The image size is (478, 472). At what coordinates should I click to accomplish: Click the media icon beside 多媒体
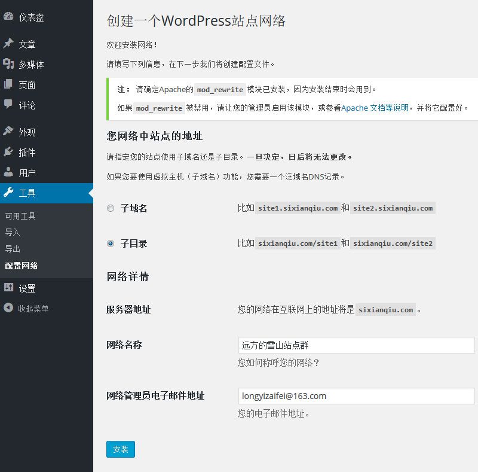pyautogui.click(x=8, y=64)
